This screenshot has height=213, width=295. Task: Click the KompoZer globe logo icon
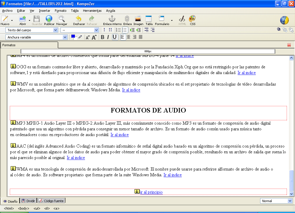tap(284, 20)
